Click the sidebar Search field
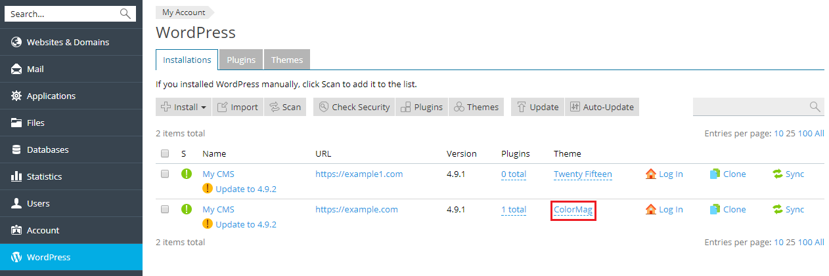The width and height of the screenshot is (829, 276). pos(63,14)
